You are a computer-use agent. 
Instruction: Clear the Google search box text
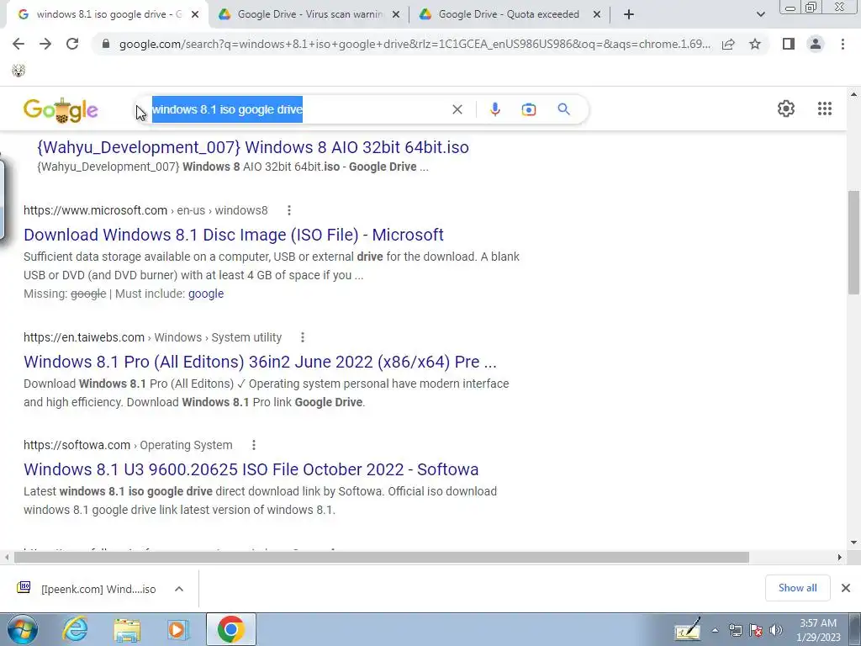(x=457, y=109)
